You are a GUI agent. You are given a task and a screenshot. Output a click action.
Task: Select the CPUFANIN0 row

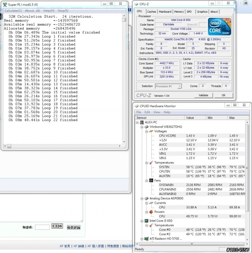coord(202,189)
